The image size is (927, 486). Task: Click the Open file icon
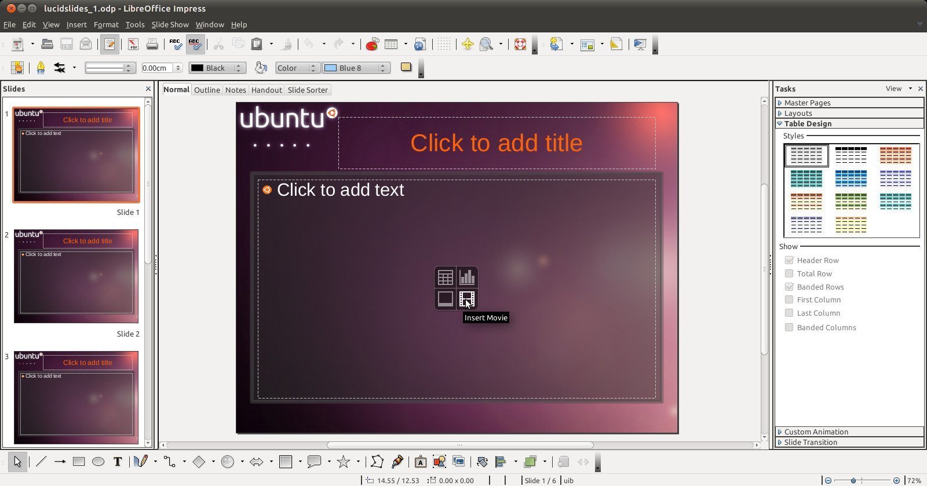tap(47, 44)
